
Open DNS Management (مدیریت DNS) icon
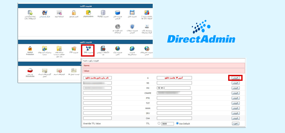coord(89,48)
